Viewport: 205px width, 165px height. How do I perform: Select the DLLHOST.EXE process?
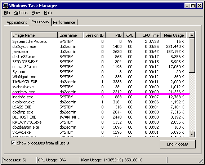[100, 117]
